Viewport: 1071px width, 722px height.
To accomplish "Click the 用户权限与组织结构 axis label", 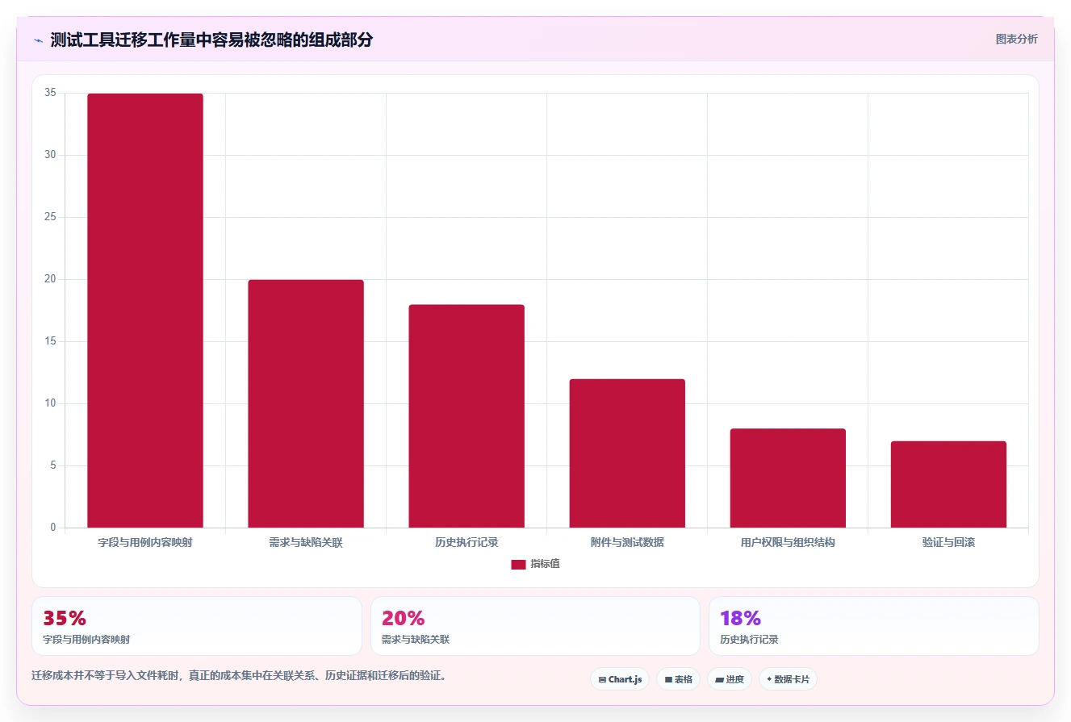I will [x=788, y=543].
